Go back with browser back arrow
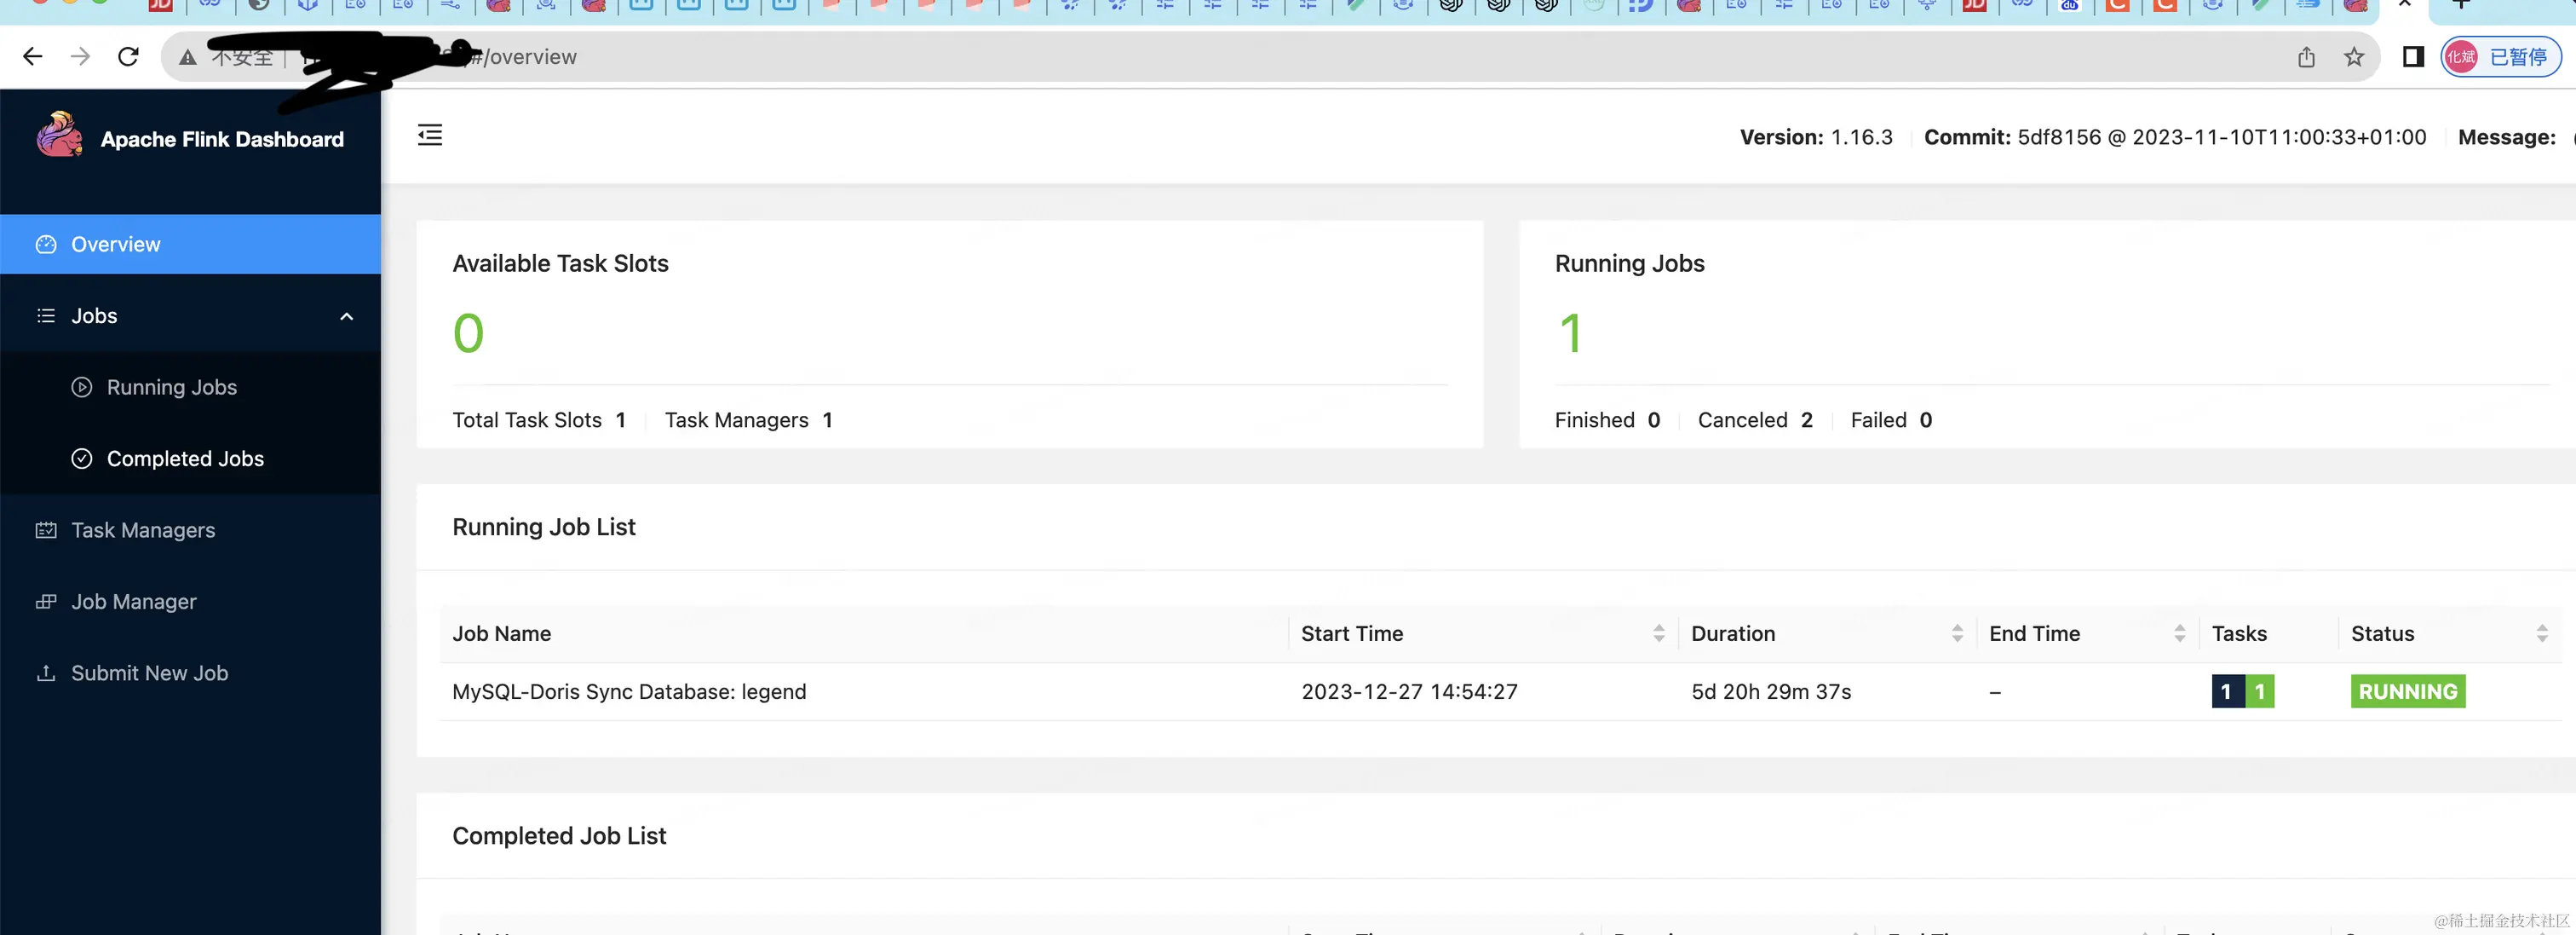2576x935 pixels. [33, 57]
